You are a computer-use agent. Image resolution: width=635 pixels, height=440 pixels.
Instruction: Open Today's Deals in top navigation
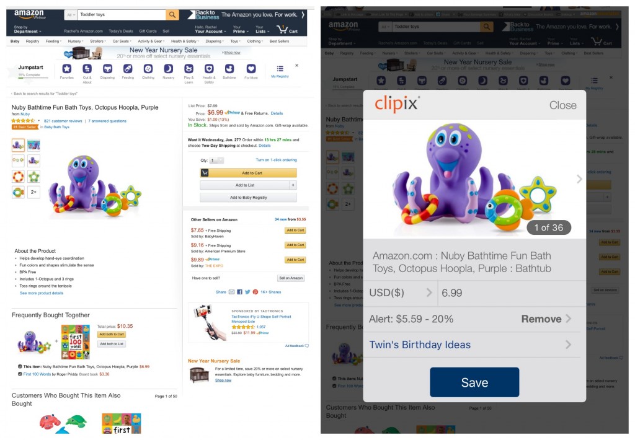point(121,31)
